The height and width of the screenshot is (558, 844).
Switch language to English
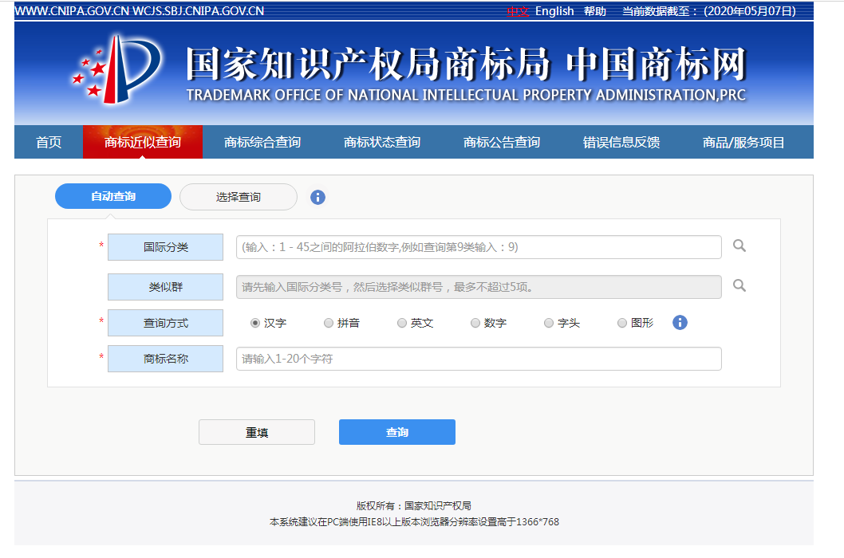pyautogui.click(x=554, y=11)
